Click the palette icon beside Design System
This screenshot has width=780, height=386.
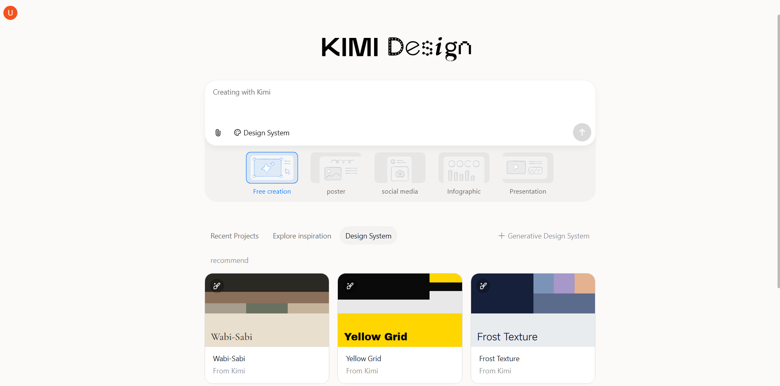pos(237,132)
